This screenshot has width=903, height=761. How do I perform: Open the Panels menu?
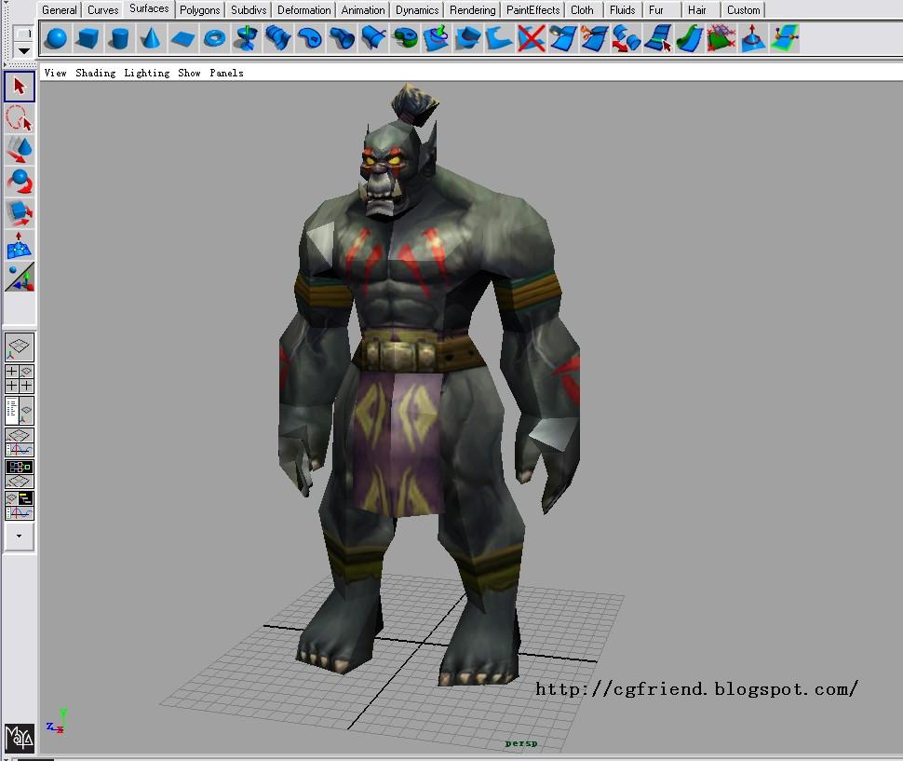226,73
